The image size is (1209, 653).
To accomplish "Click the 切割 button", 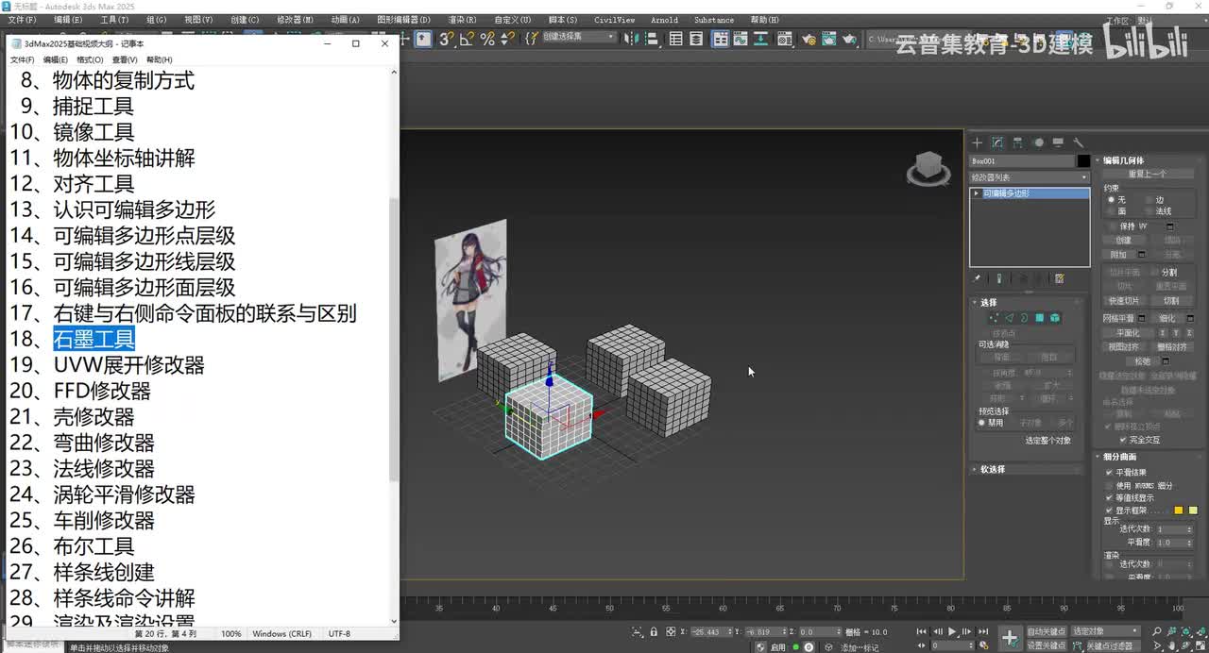I will (x=1171, y=300).
